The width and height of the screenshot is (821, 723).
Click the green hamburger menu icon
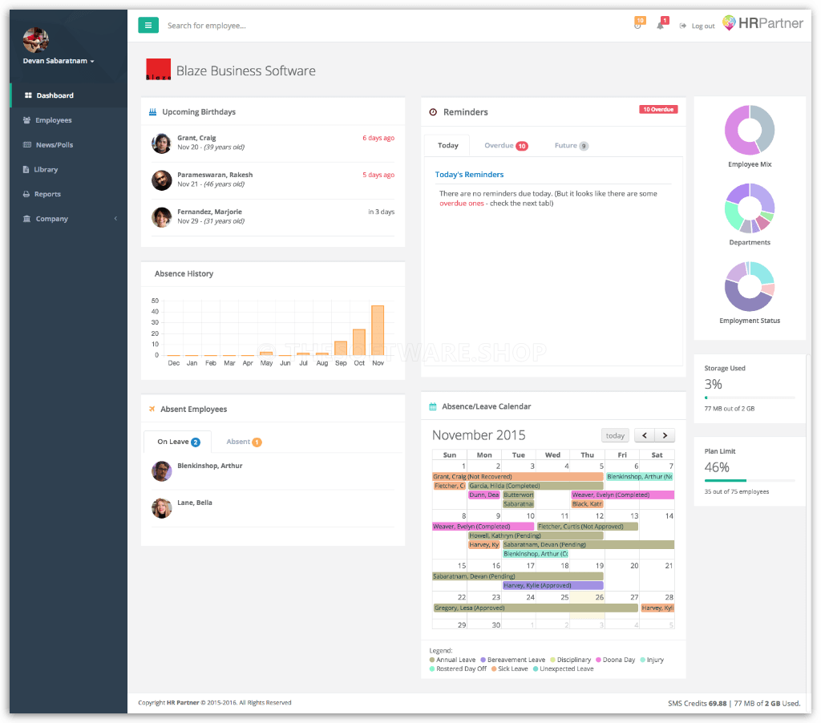148,25
